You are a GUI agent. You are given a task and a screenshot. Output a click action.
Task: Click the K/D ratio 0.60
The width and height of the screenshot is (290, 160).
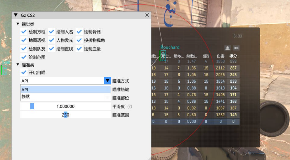coord(191,115)
